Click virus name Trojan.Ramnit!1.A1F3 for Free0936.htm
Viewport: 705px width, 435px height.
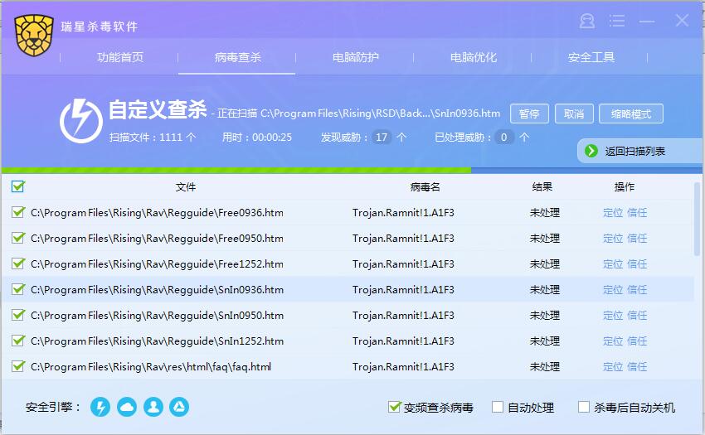(403, 213)
